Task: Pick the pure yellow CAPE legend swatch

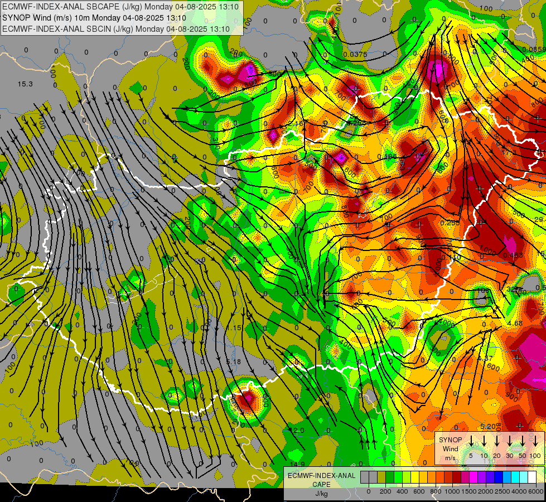Action: point(415,477)
